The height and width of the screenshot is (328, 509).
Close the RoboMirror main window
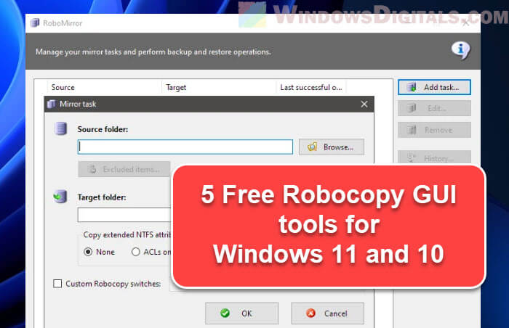(466, 23)
